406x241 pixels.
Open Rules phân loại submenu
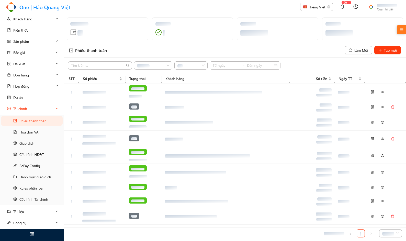32,188
